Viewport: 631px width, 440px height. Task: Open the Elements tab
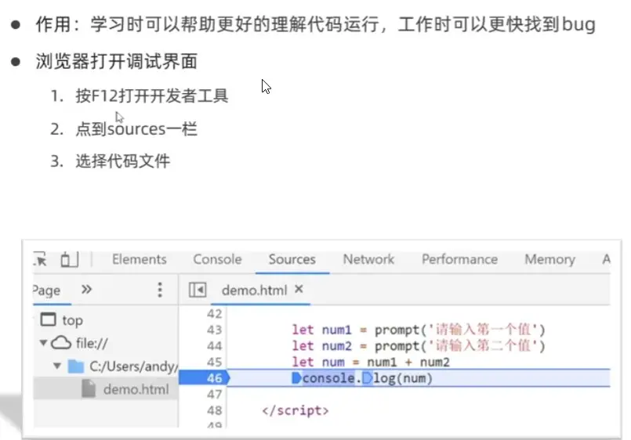pos(140,259)
